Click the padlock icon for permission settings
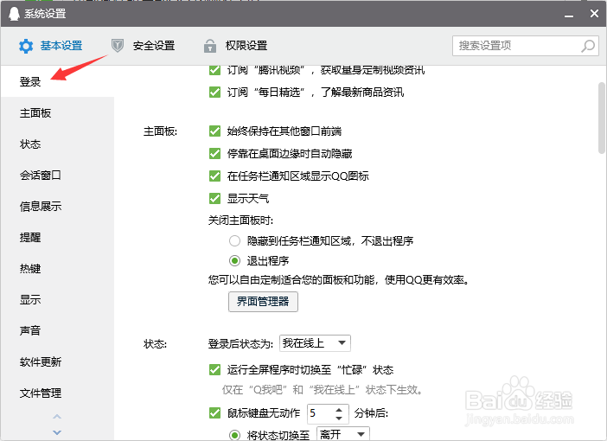This screenshot has width=607, height=441. pos(210,46)
